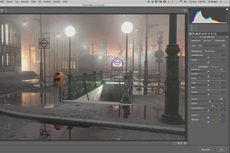Open the Lens Corrections tab icon
Screen dimensions: 230x153
pyautogui.click(x=206, y=34)
